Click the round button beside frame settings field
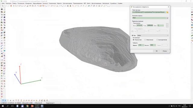Viewport: 193px width, 108px height. pyautogui.click(x=167, y=18)
